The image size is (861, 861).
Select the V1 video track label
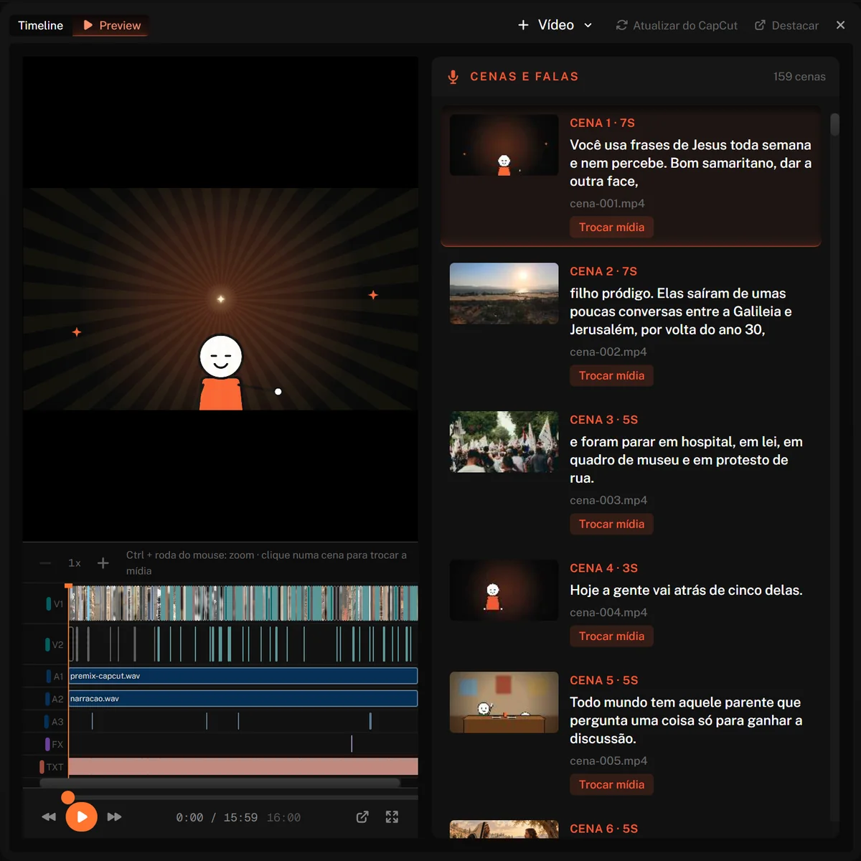tap(55, 604)
